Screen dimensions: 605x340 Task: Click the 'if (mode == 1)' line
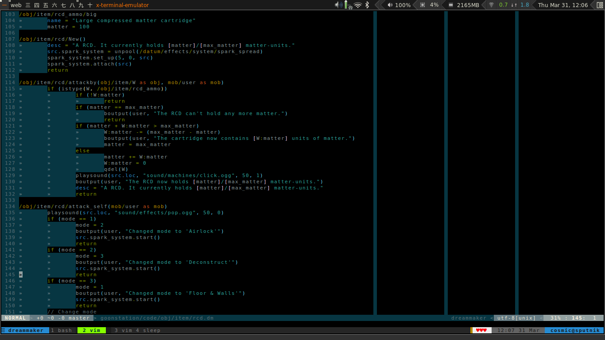pyautogui.click(x=72, y=219)
